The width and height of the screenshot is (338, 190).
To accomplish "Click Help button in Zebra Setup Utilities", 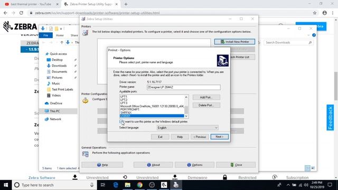I will click(102, 165).
